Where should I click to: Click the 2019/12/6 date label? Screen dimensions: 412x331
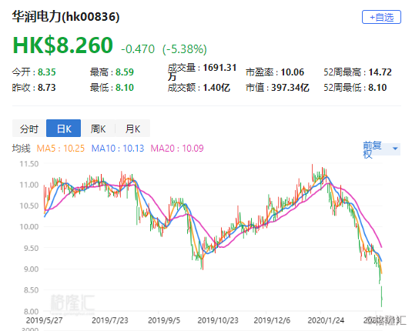pos(272,320)
